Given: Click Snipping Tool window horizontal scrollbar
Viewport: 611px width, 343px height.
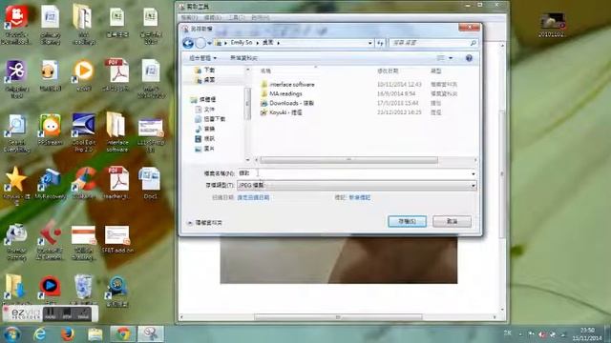Looking at the screenshot, I should click(x=338, y=317).
